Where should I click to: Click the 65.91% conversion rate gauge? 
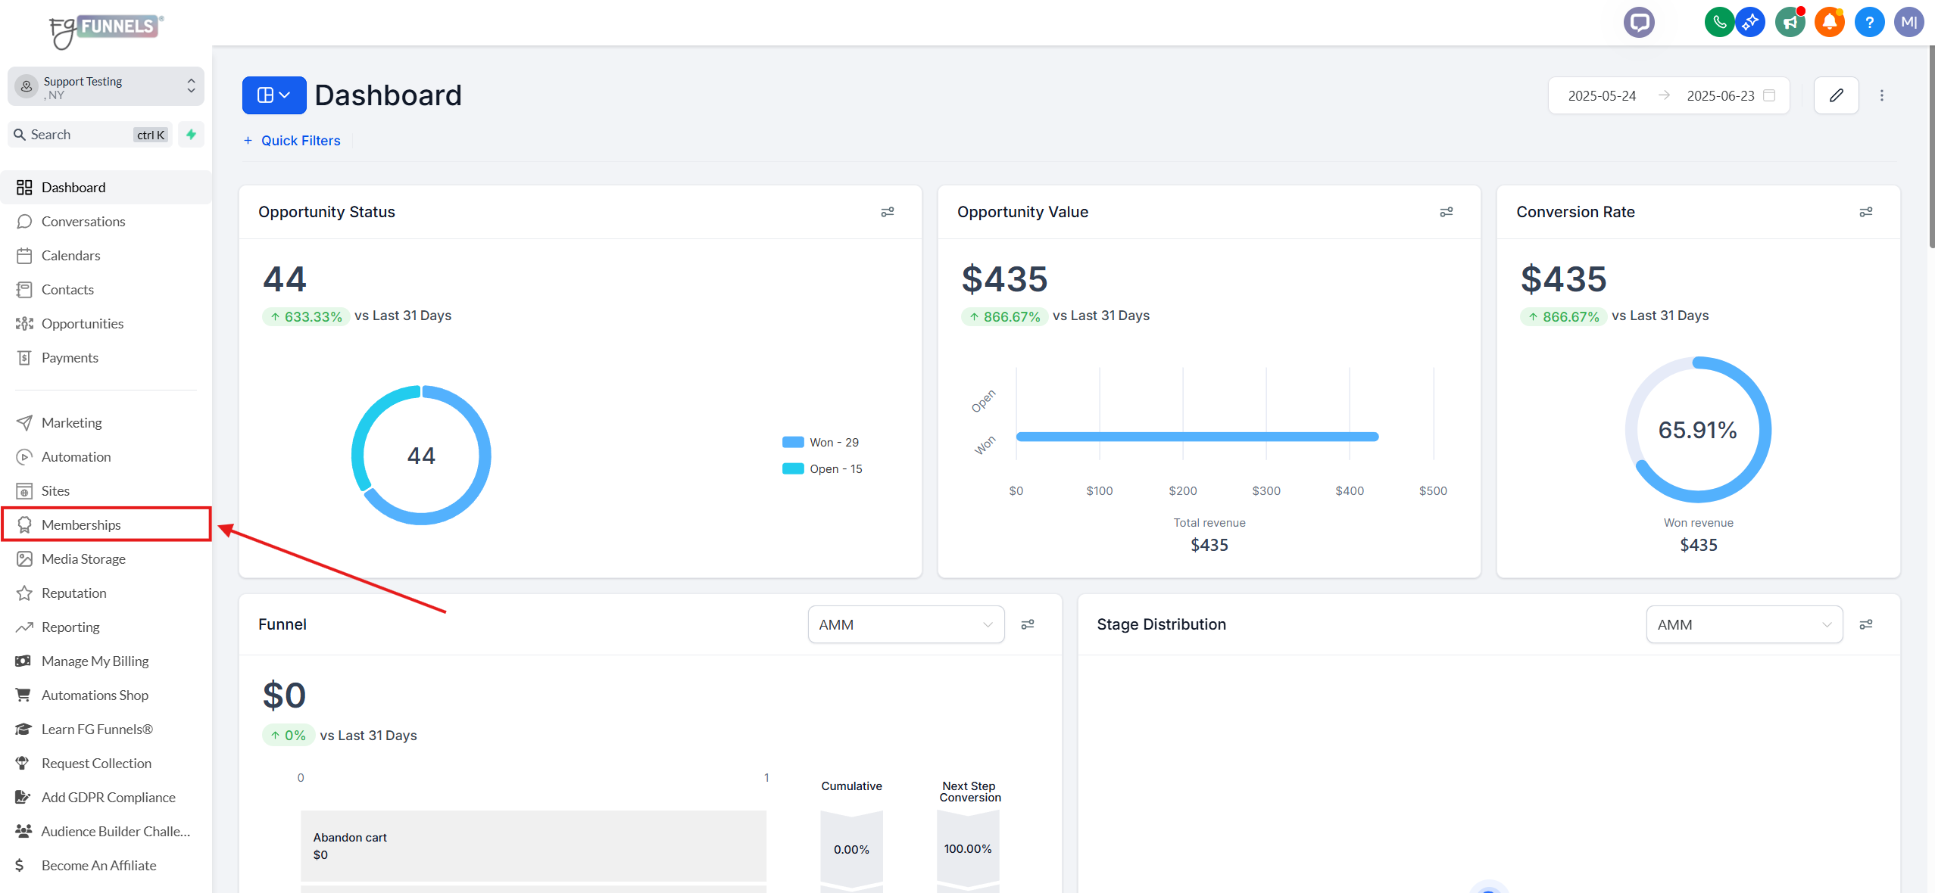pos(1698,429)
